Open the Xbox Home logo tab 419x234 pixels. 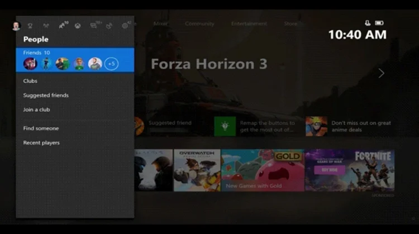[x=78, y=26]
